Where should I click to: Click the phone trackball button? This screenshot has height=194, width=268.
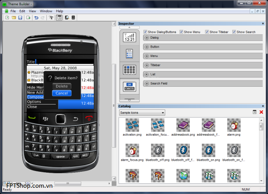tap(60, 119)
